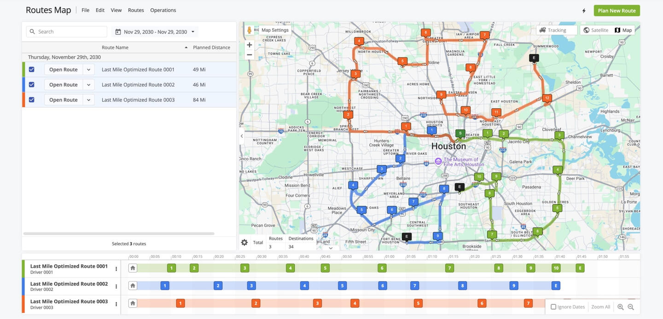663x319 pixels.
Task: Open the Routes menu
Action: [x=136, y=10]
